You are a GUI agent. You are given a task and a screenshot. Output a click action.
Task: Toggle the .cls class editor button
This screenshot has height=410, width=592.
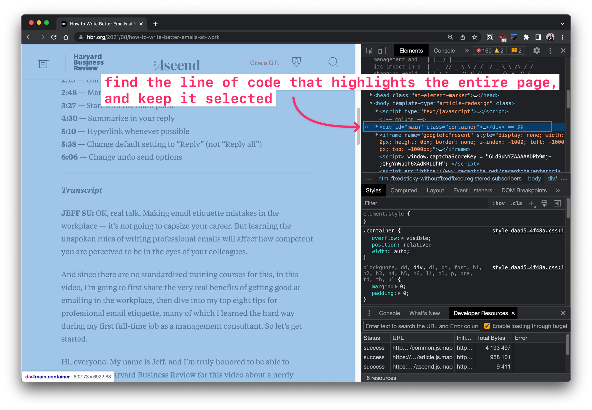point(516,203)
